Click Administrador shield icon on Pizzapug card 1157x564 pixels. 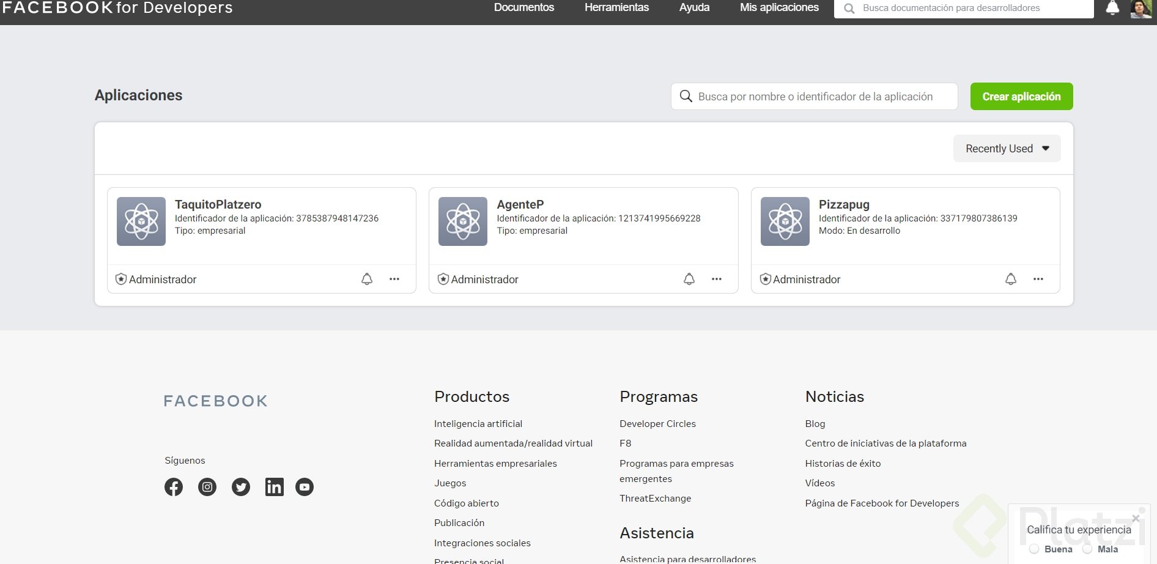765,280
